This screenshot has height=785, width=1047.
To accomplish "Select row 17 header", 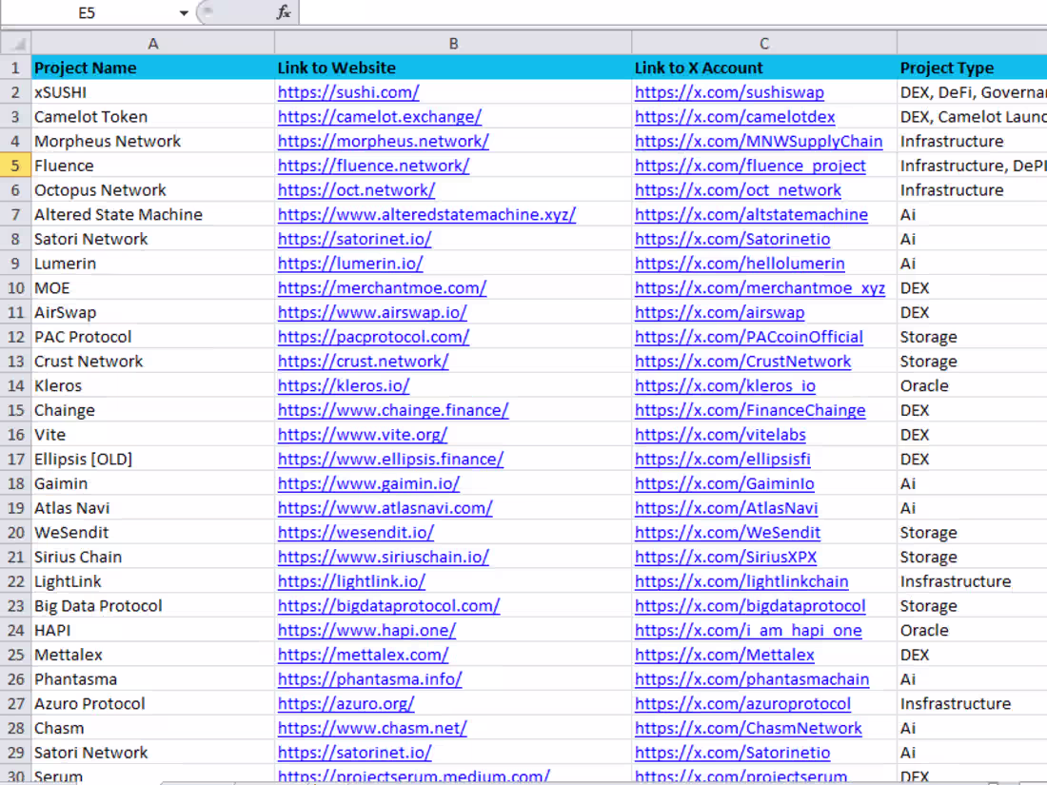I will (15, 460).
